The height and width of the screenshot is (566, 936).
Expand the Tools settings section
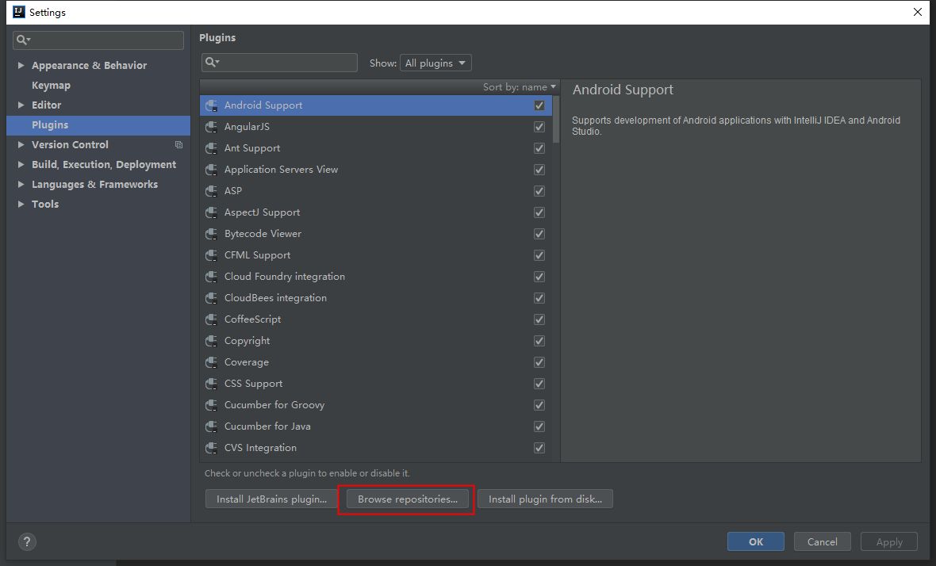point(21,204)
